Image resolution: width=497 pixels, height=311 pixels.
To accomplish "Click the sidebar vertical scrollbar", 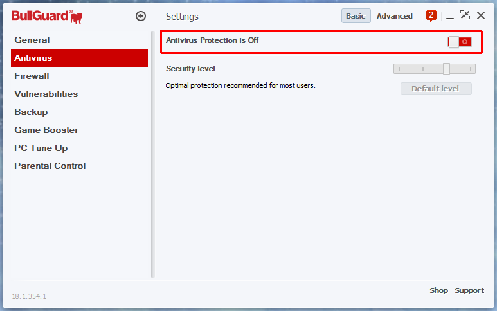I will pos(153,155).
